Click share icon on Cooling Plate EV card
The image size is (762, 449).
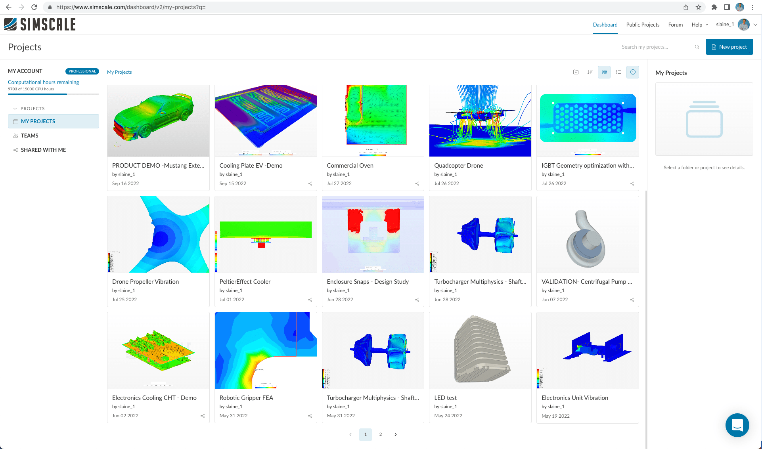[310, 183]
